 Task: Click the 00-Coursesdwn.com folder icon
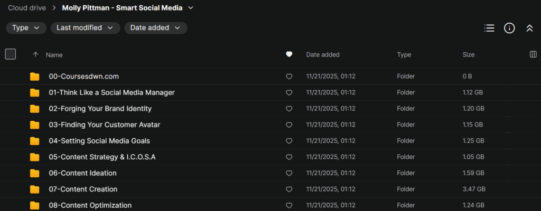(35, 76)
